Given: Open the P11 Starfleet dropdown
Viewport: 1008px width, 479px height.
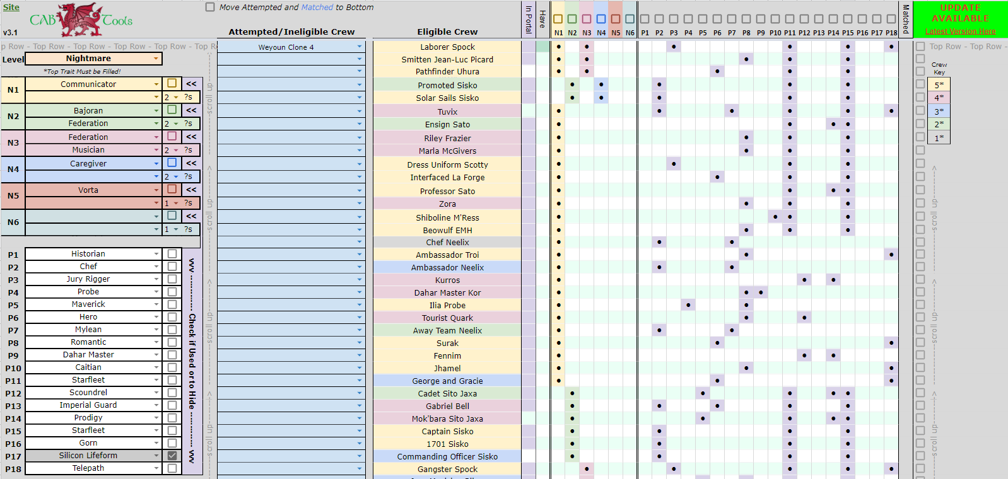Looking at the screenshot, I should [x=156, y=380].
